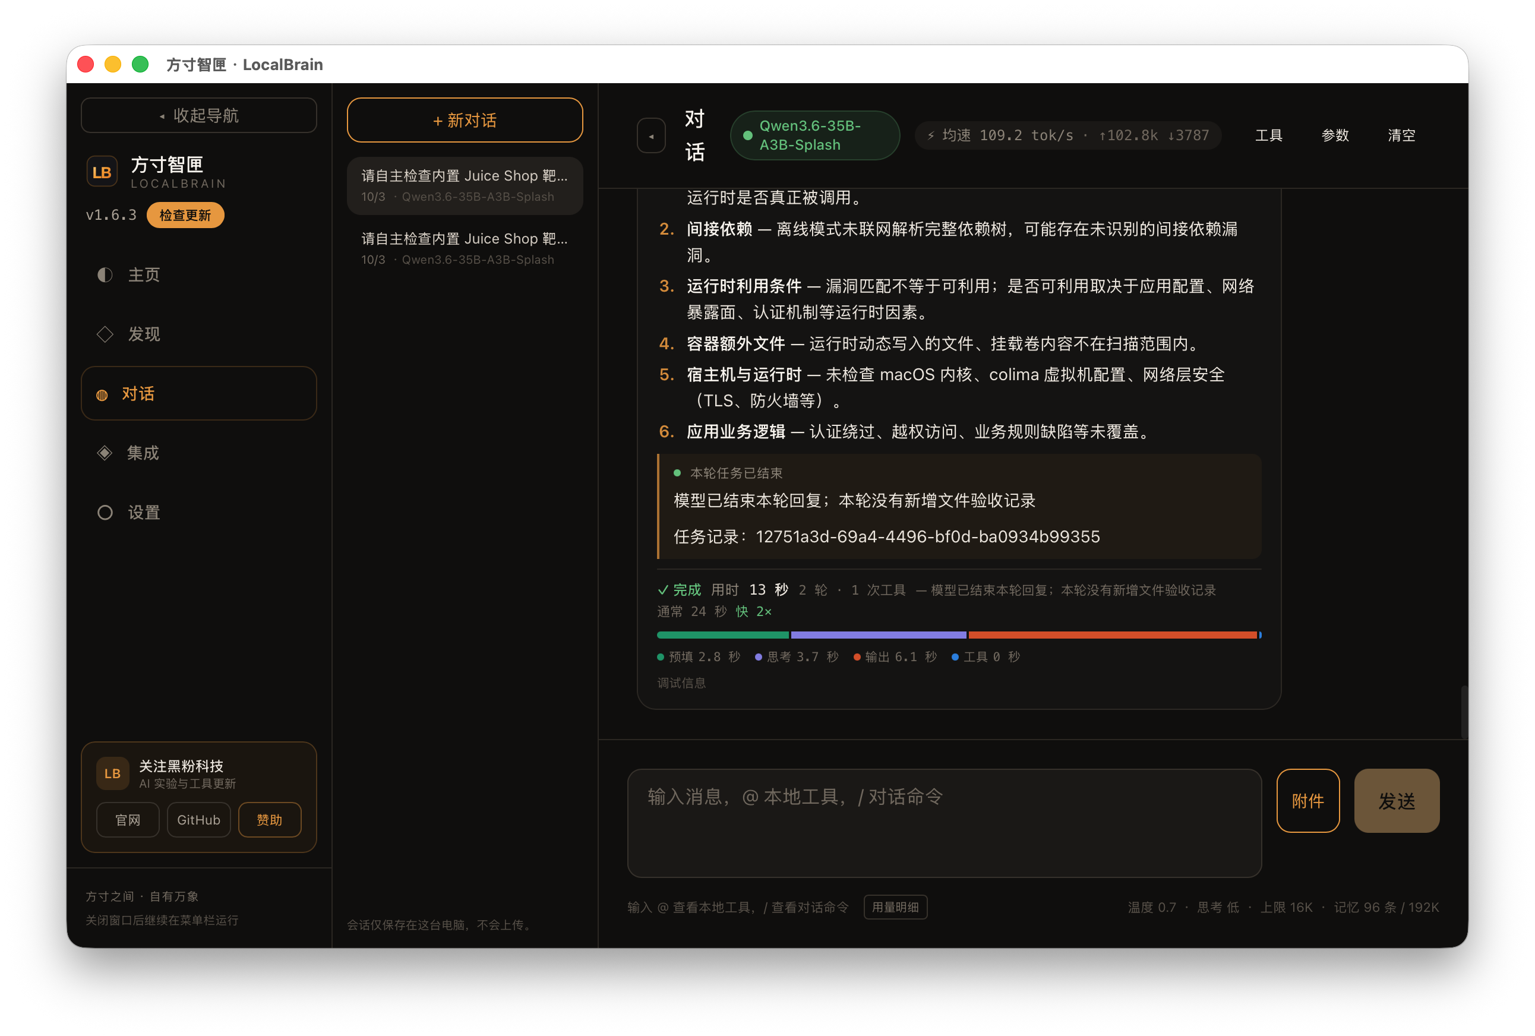Go to 集成 nav item
This screenshot has height=1036, width=1535.
[199, 453]
